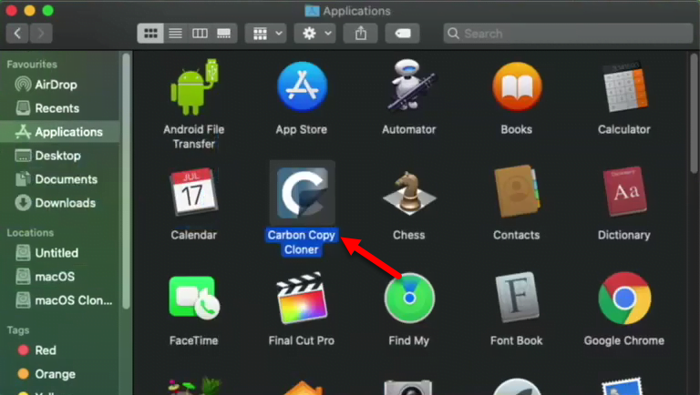Select the Contacts app icon

coord(517,191)
